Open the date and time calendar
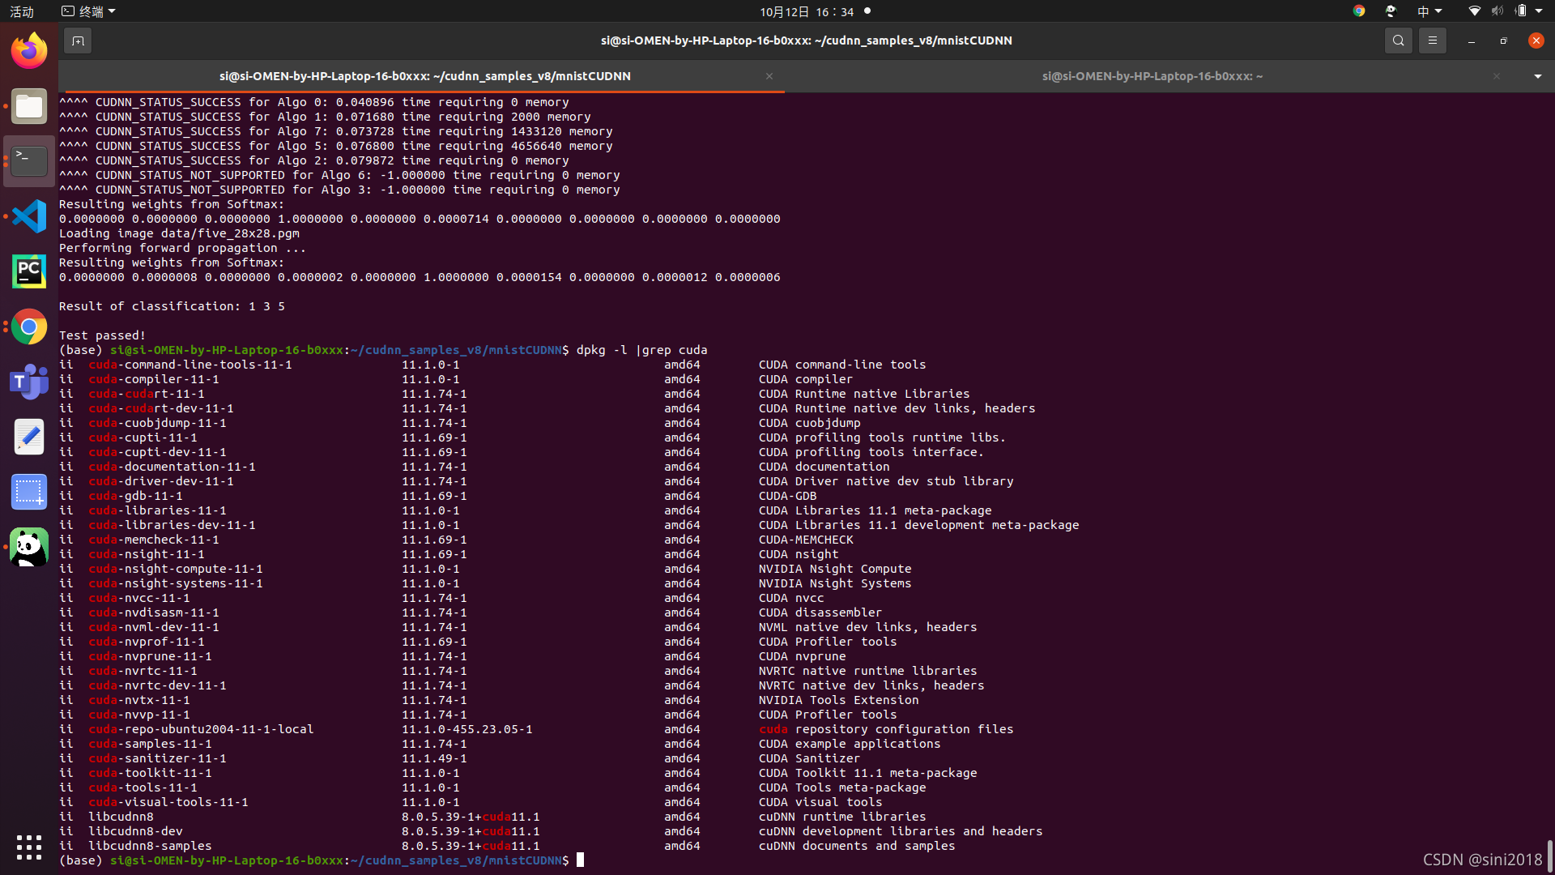The height and width of the screenshot is (875, 1555). [x=807, y=11]
